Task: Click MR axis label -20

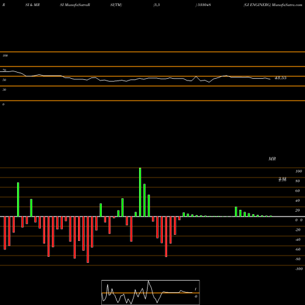Action: (x=298, y=230)
